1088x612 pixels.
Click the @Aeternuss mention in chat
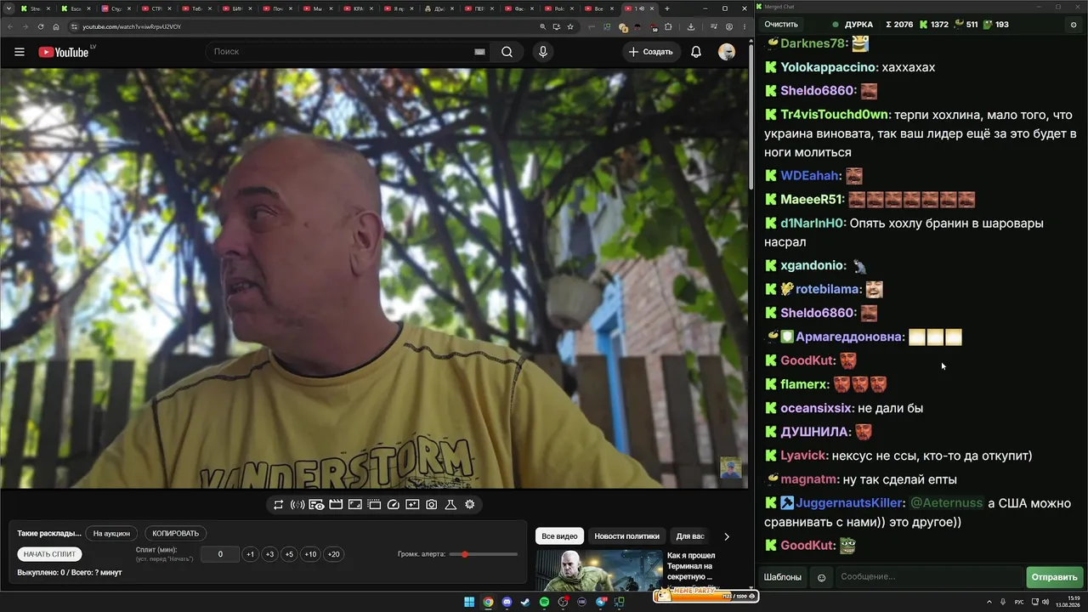[x=947, y=503]
